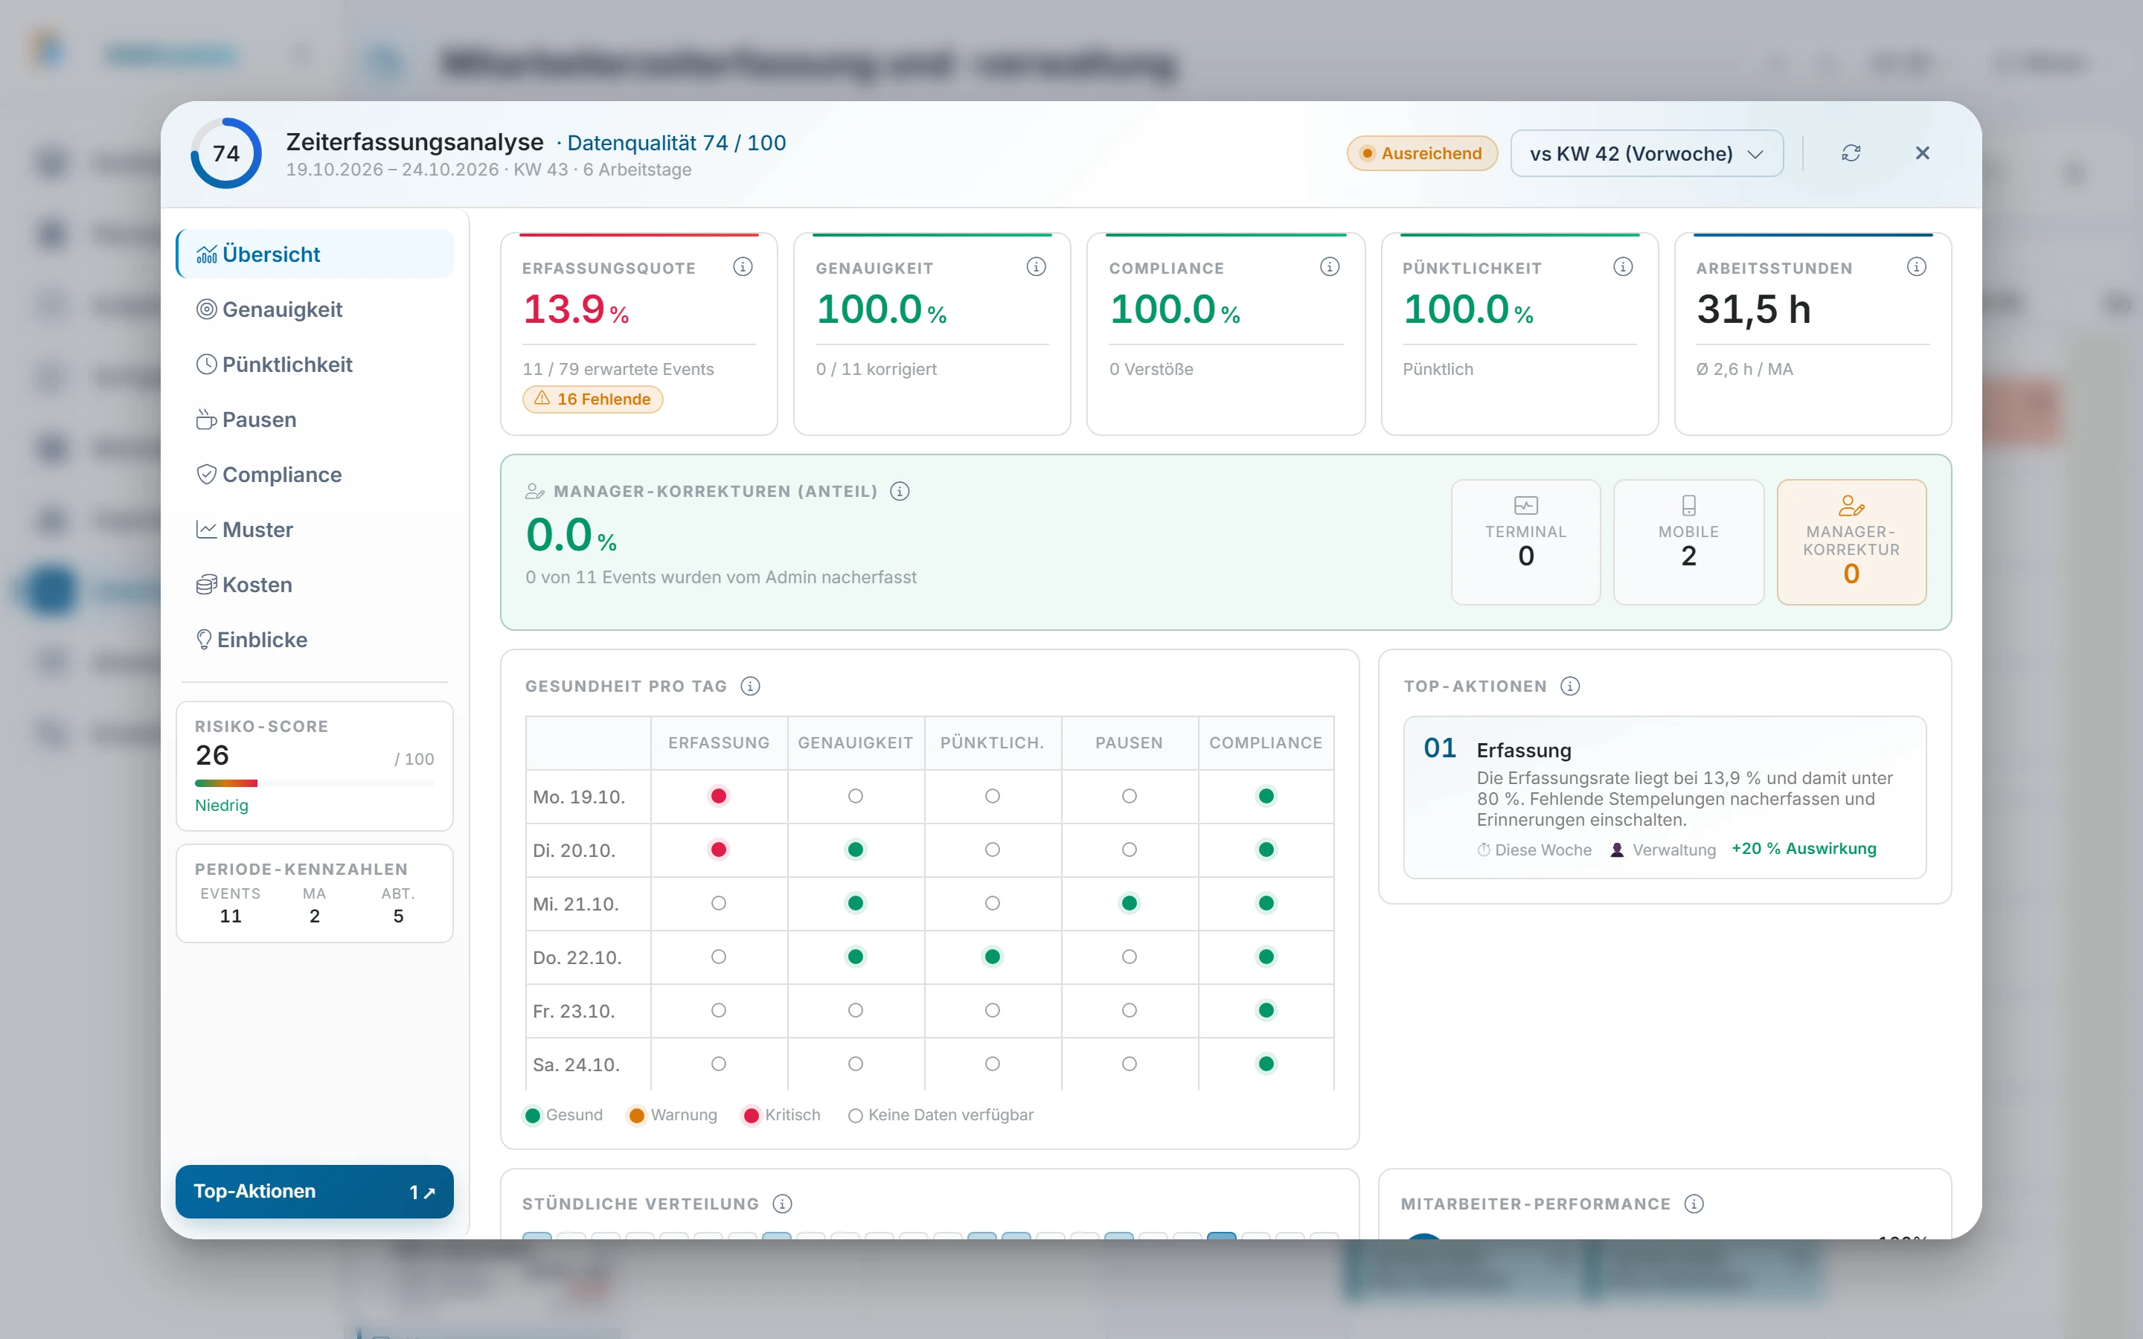
Task: Click info icon beside Mitarbeiter-Performance
Action: 1694,1204
